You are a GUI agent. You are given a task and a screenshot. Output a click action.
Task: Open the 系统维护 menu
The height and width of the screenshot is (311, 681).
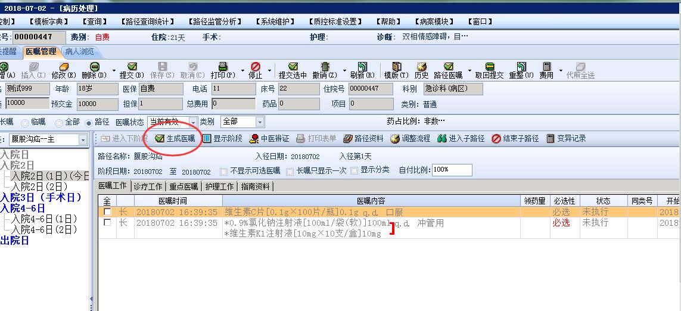[275, 21]
